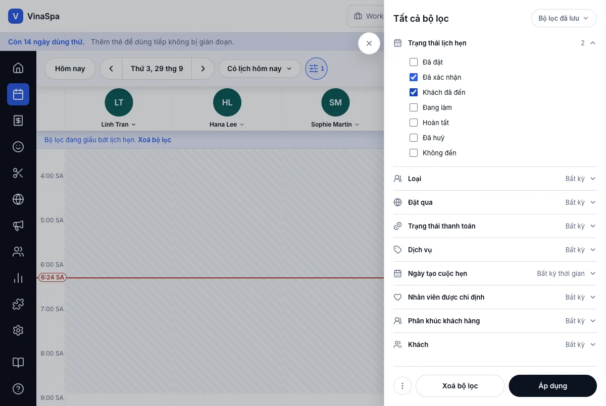Open the Sales receipt icon in sidebar
This screenshot has width=606, height=406.
coord(18,121)
